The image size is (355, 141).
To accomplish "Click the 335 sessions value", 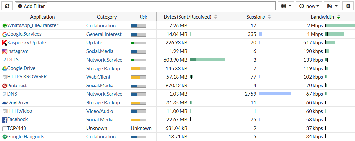I will tap(252, 34).
